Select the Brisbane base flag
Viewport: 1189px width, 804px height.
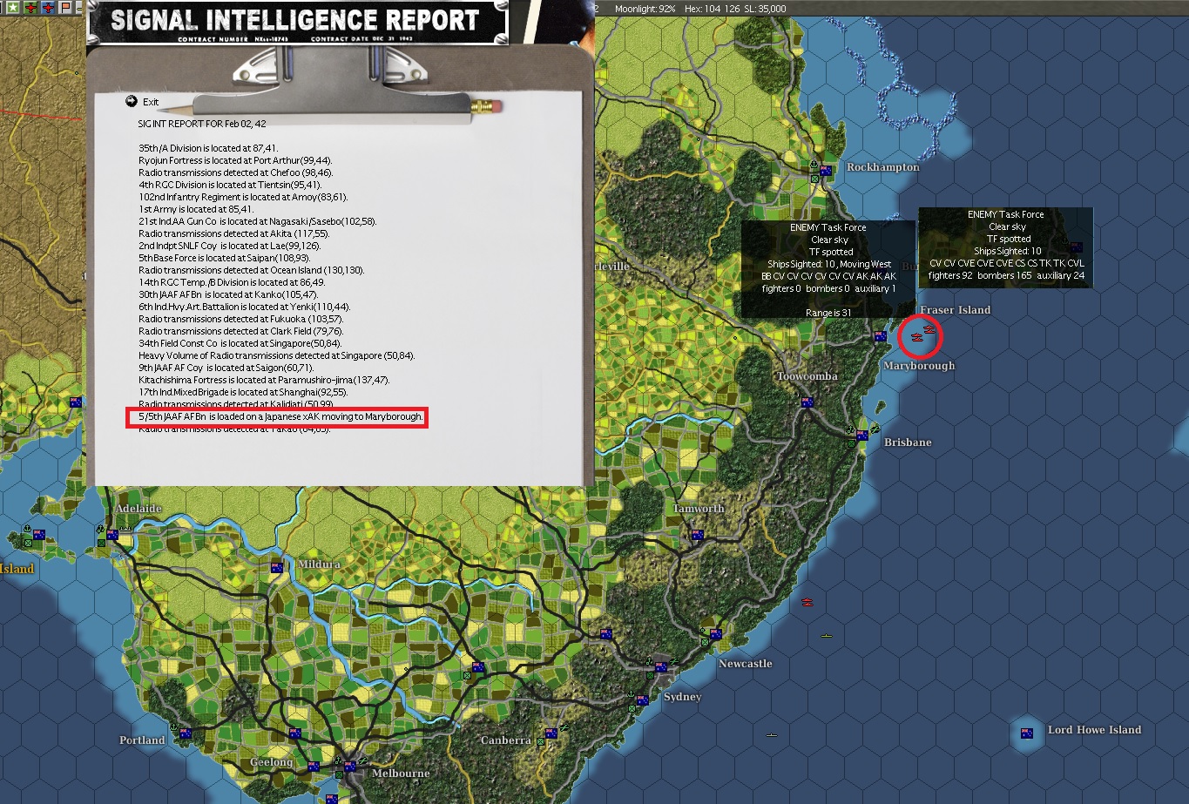tap(862, 435)
